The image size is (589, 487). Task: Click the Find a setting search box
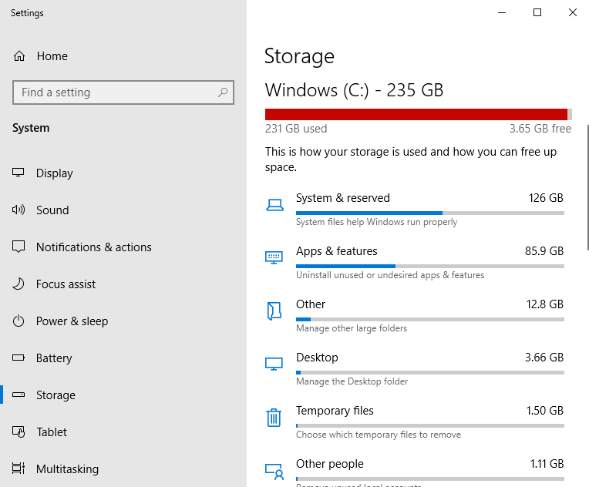click(x=123, y=92)
